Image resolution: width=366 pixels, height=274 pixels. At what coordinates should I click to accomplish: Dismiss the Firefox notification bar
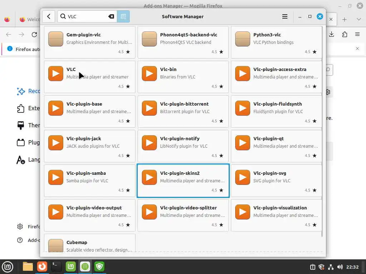[357, 49]
